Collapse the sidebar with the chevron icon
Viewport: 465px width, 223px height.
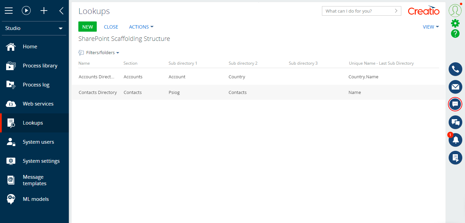click(61, 11)
